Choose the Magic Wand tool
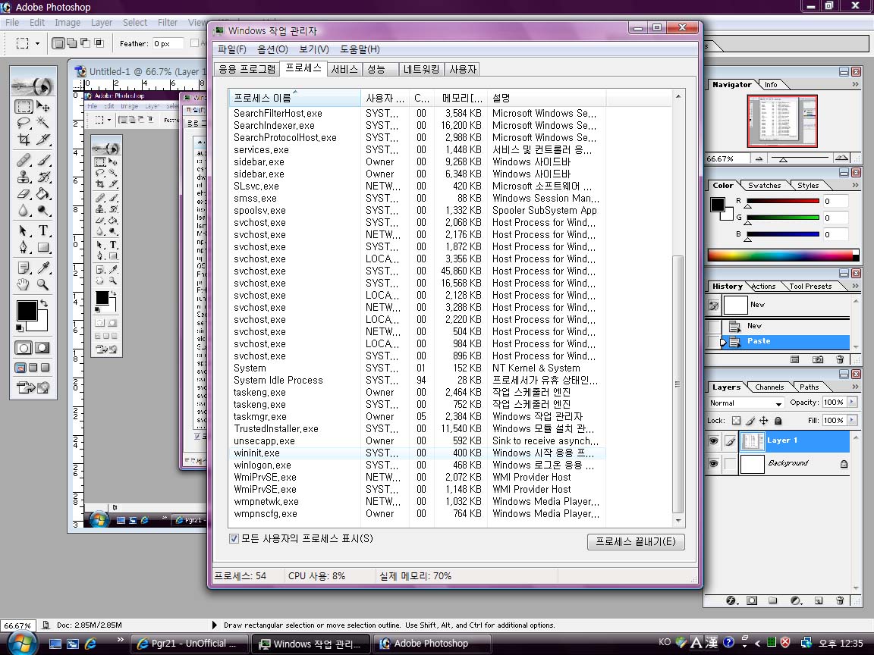 43,123
